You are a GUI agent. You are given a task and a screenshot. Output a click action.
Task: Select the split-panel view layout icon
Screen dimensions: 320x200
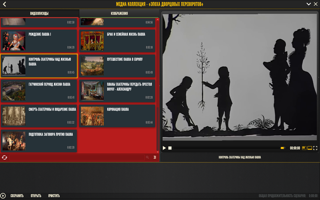tap(304, 148)
